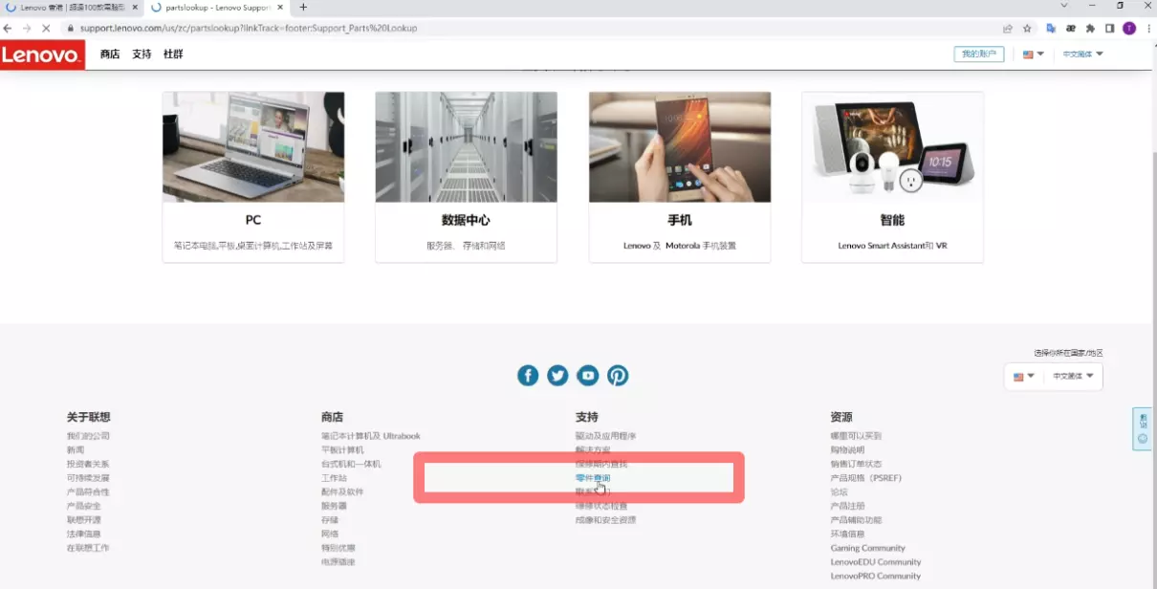Click the Lenovo logo in the header

pyautogui.click(x=42, y=55)
